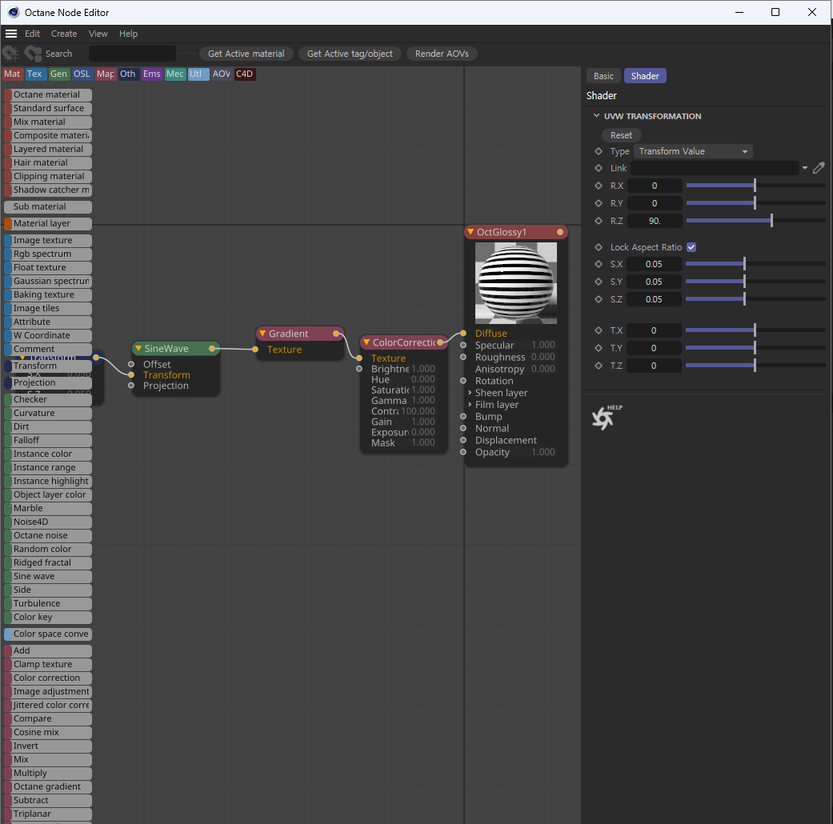Pick a link with the eyedropper icon

coord(818,168)
